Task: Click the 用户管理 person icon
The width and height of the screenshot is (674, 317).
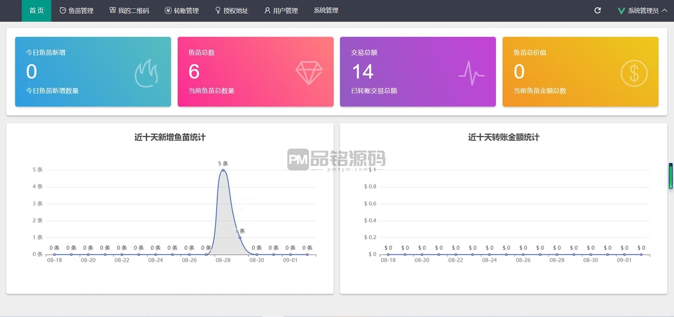Action: 268,11
